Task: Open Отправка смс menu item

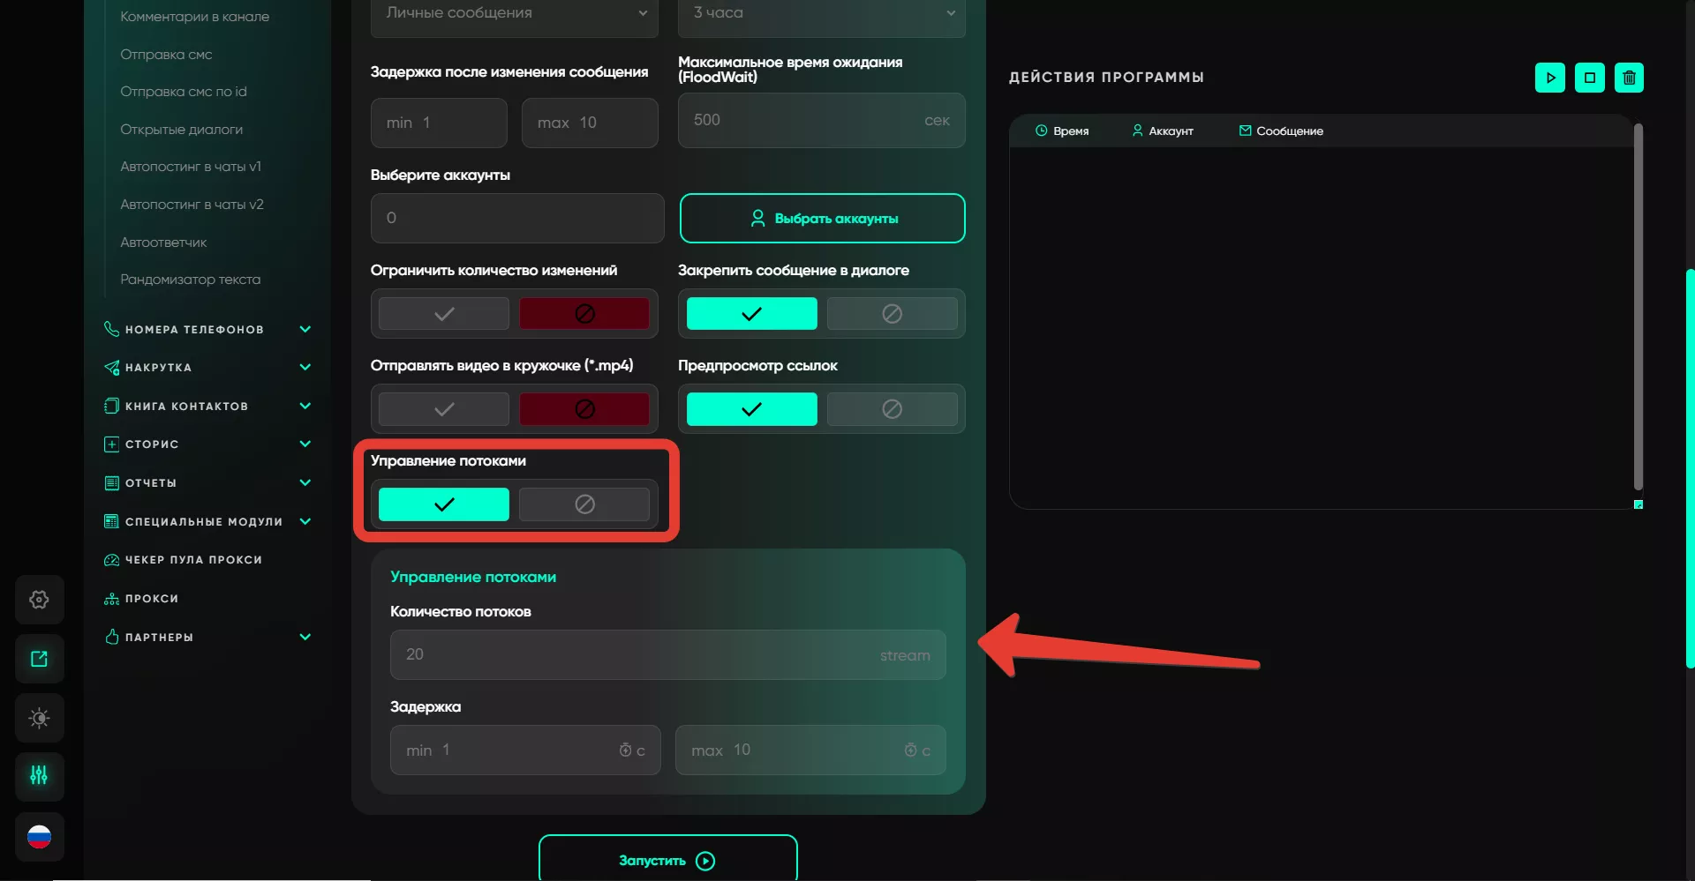Action: 166,55
